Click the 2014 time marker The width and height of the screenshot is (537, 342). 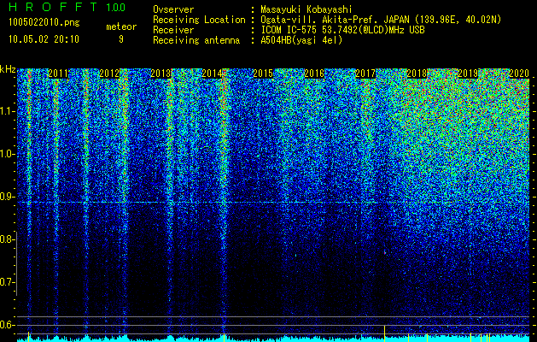tap(212, 74)
